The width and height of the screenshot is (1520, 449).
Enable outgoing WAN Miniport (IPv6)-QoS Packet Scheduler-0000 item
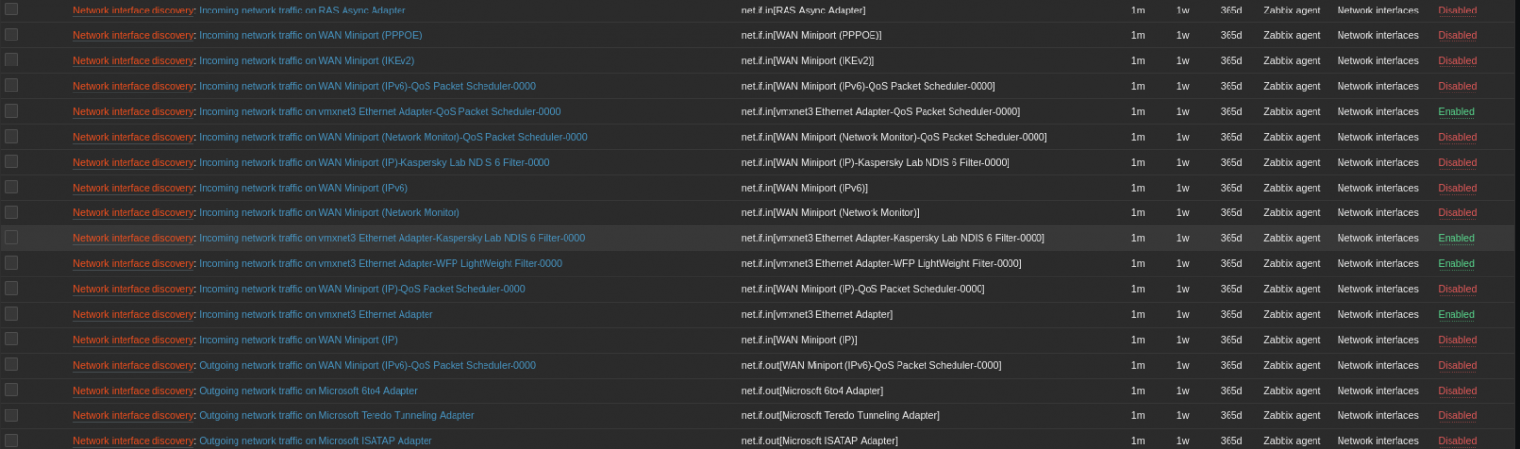[x=1456, y=365]
